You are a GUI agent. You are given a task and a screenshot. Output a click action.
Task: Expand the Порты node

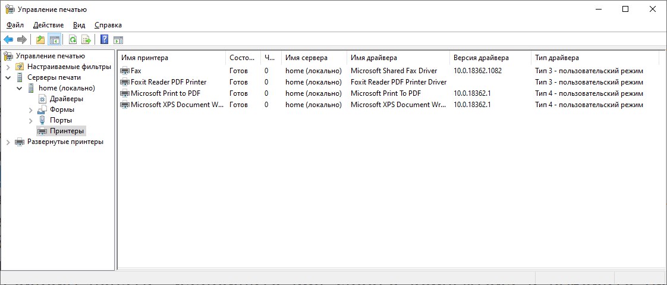pos(31,121)
